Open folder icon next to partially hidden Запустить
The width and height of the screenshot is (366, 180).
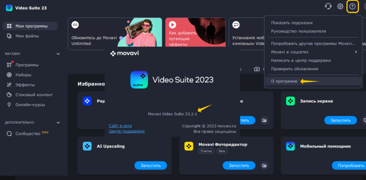click(x=264, y=120)
